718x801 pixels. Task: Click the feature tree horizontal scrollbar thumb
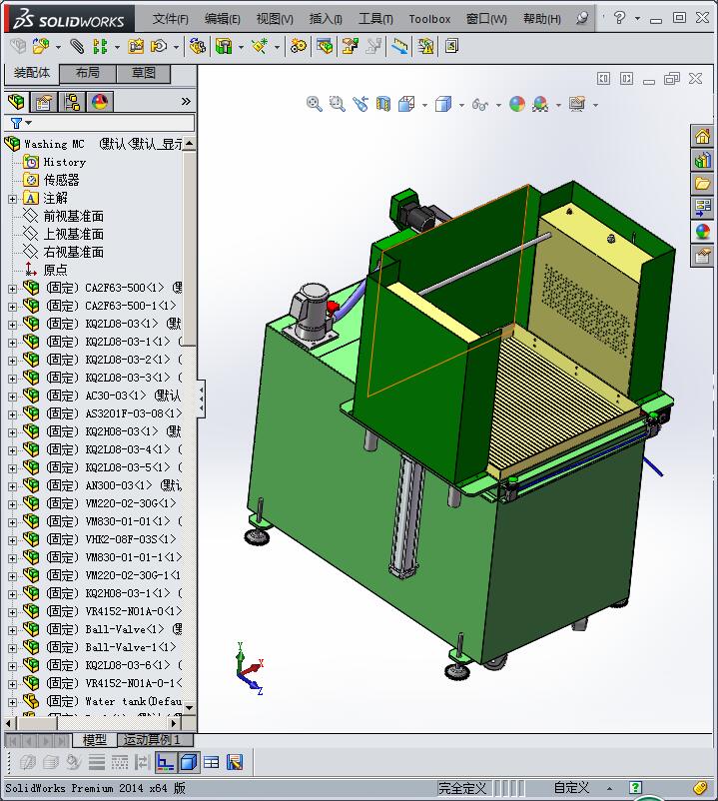coord(36,723)
